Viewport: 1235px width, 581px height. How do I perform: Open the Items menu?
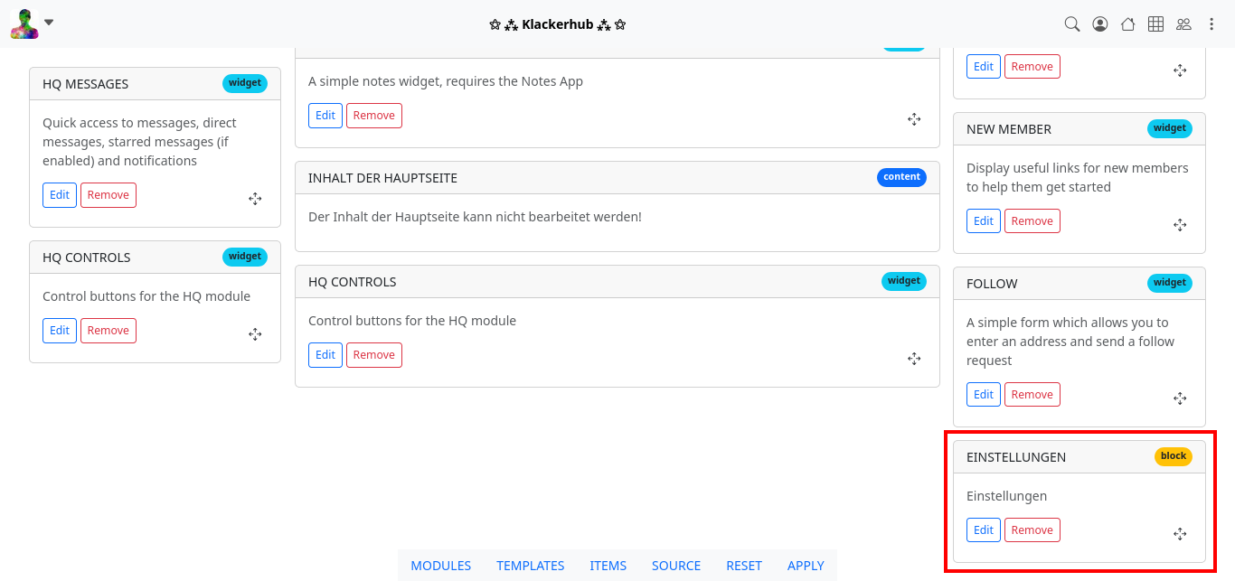pyautogui.click(x=608, y=566)
